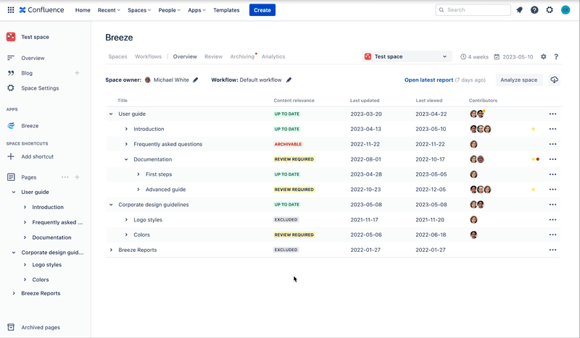This screenshot has height=338, width=580.
Task: Open latest report link
Action: tap(428, 80)
